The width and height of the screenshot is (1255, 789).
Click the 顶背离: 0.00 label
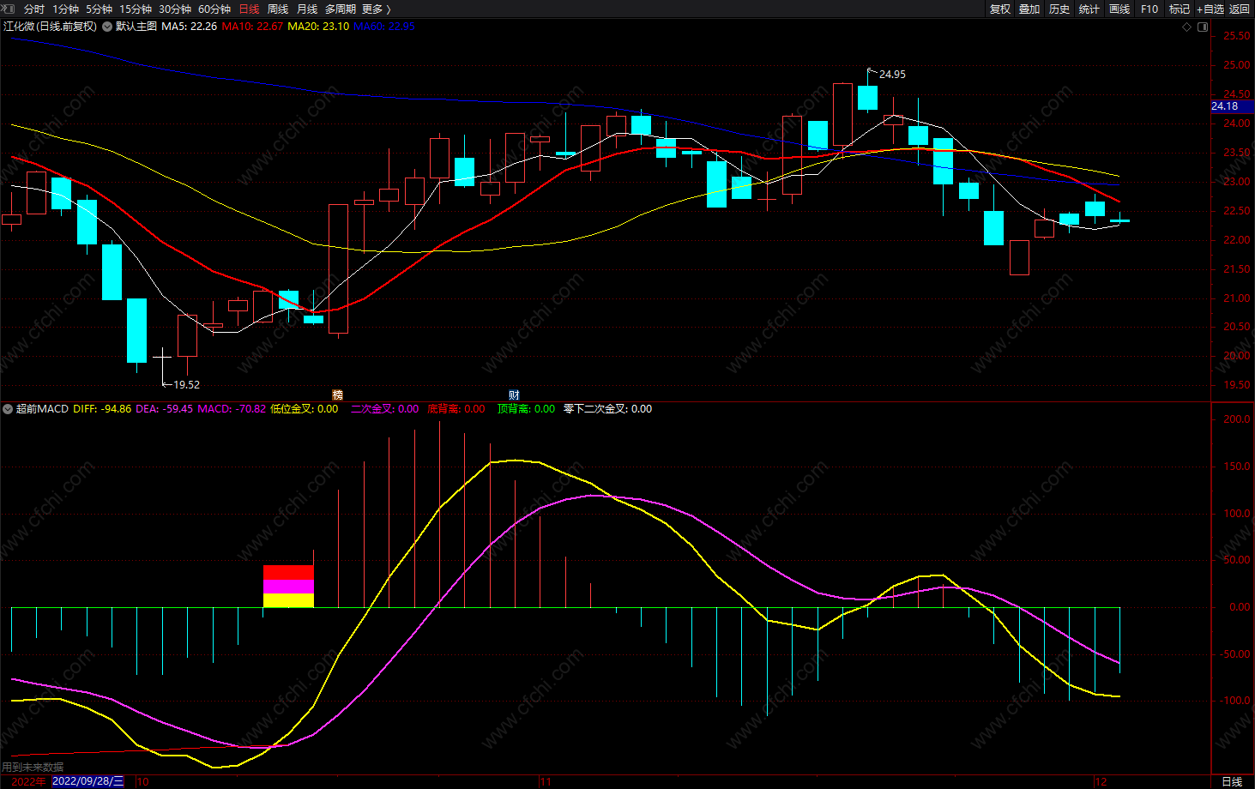click(526, 409)
